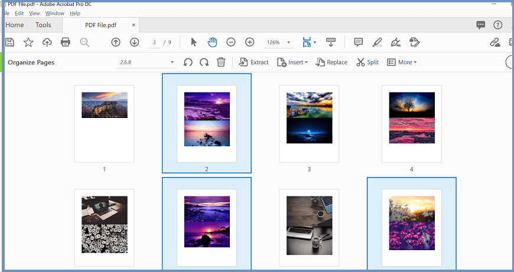Open the sign document pen tool
This screenshot has width=514, height=272.
(396, 42)
